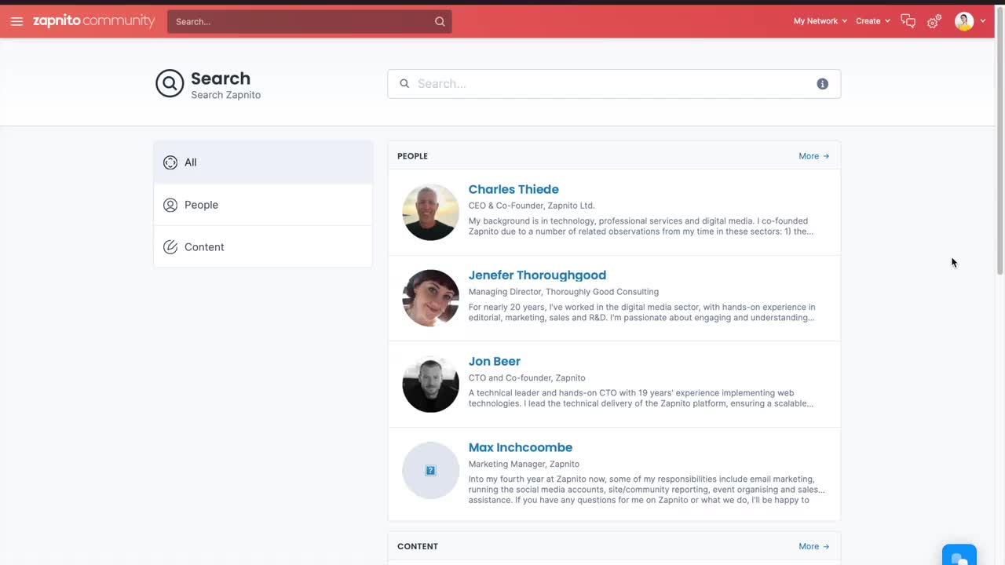Select the All filter in the sidebar
This screenshot has width=1005, height=565.
point(190,162)
